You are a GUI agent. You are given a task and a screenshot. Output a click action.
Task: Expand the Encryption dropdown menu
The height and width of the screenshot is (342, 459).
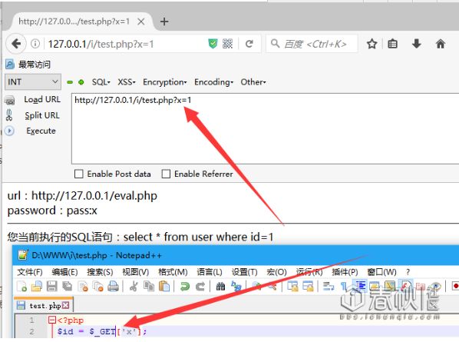pos(164,82)
